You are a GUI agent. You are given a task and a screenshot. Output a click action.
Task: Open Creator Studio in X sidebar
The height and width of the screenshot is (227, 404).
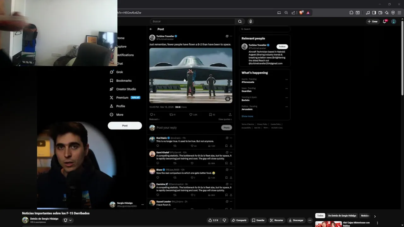click(x=122, y=89)
